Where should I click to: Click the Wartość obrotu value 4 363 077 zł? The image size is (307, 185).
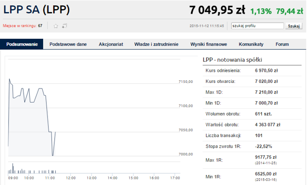[x=268, y=125]
